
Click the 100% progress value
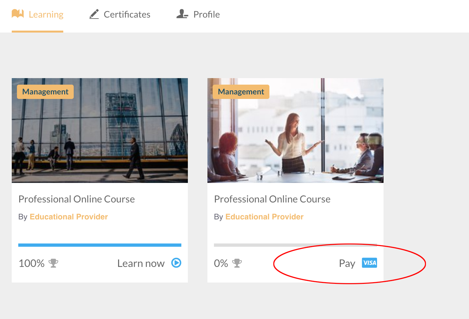click(32, 263)
